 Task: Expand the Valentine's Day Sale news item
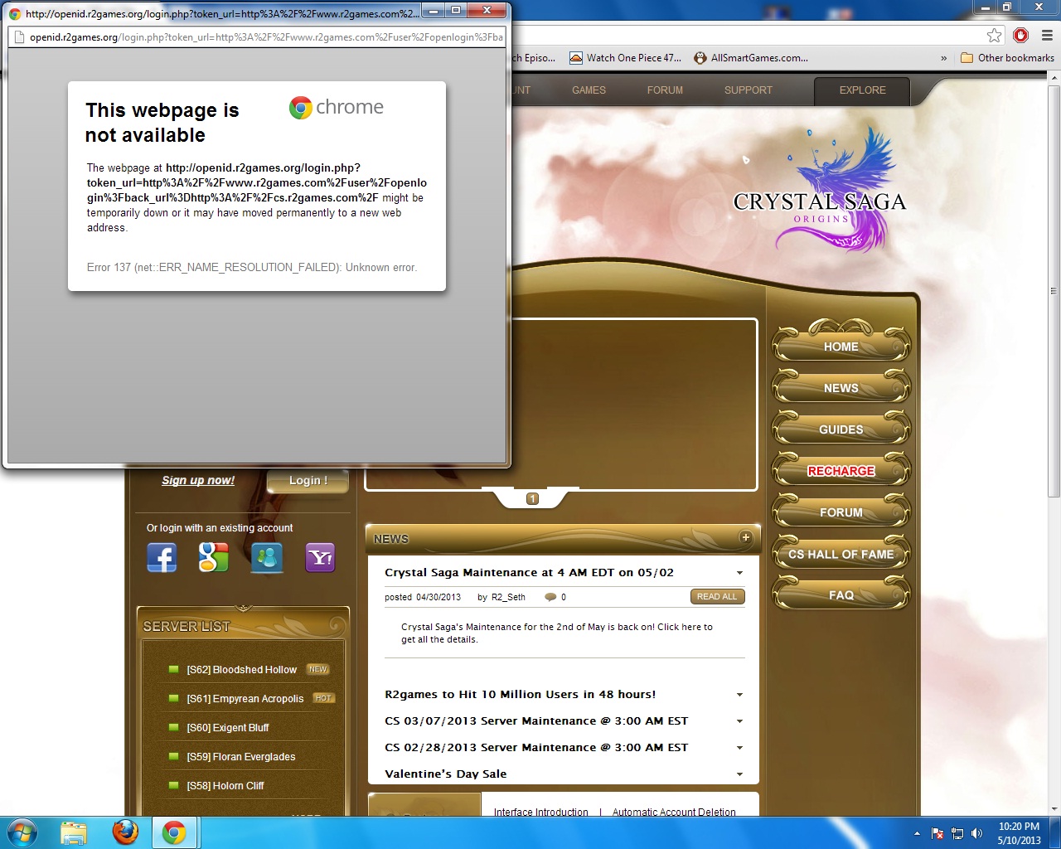click(739, 774)
